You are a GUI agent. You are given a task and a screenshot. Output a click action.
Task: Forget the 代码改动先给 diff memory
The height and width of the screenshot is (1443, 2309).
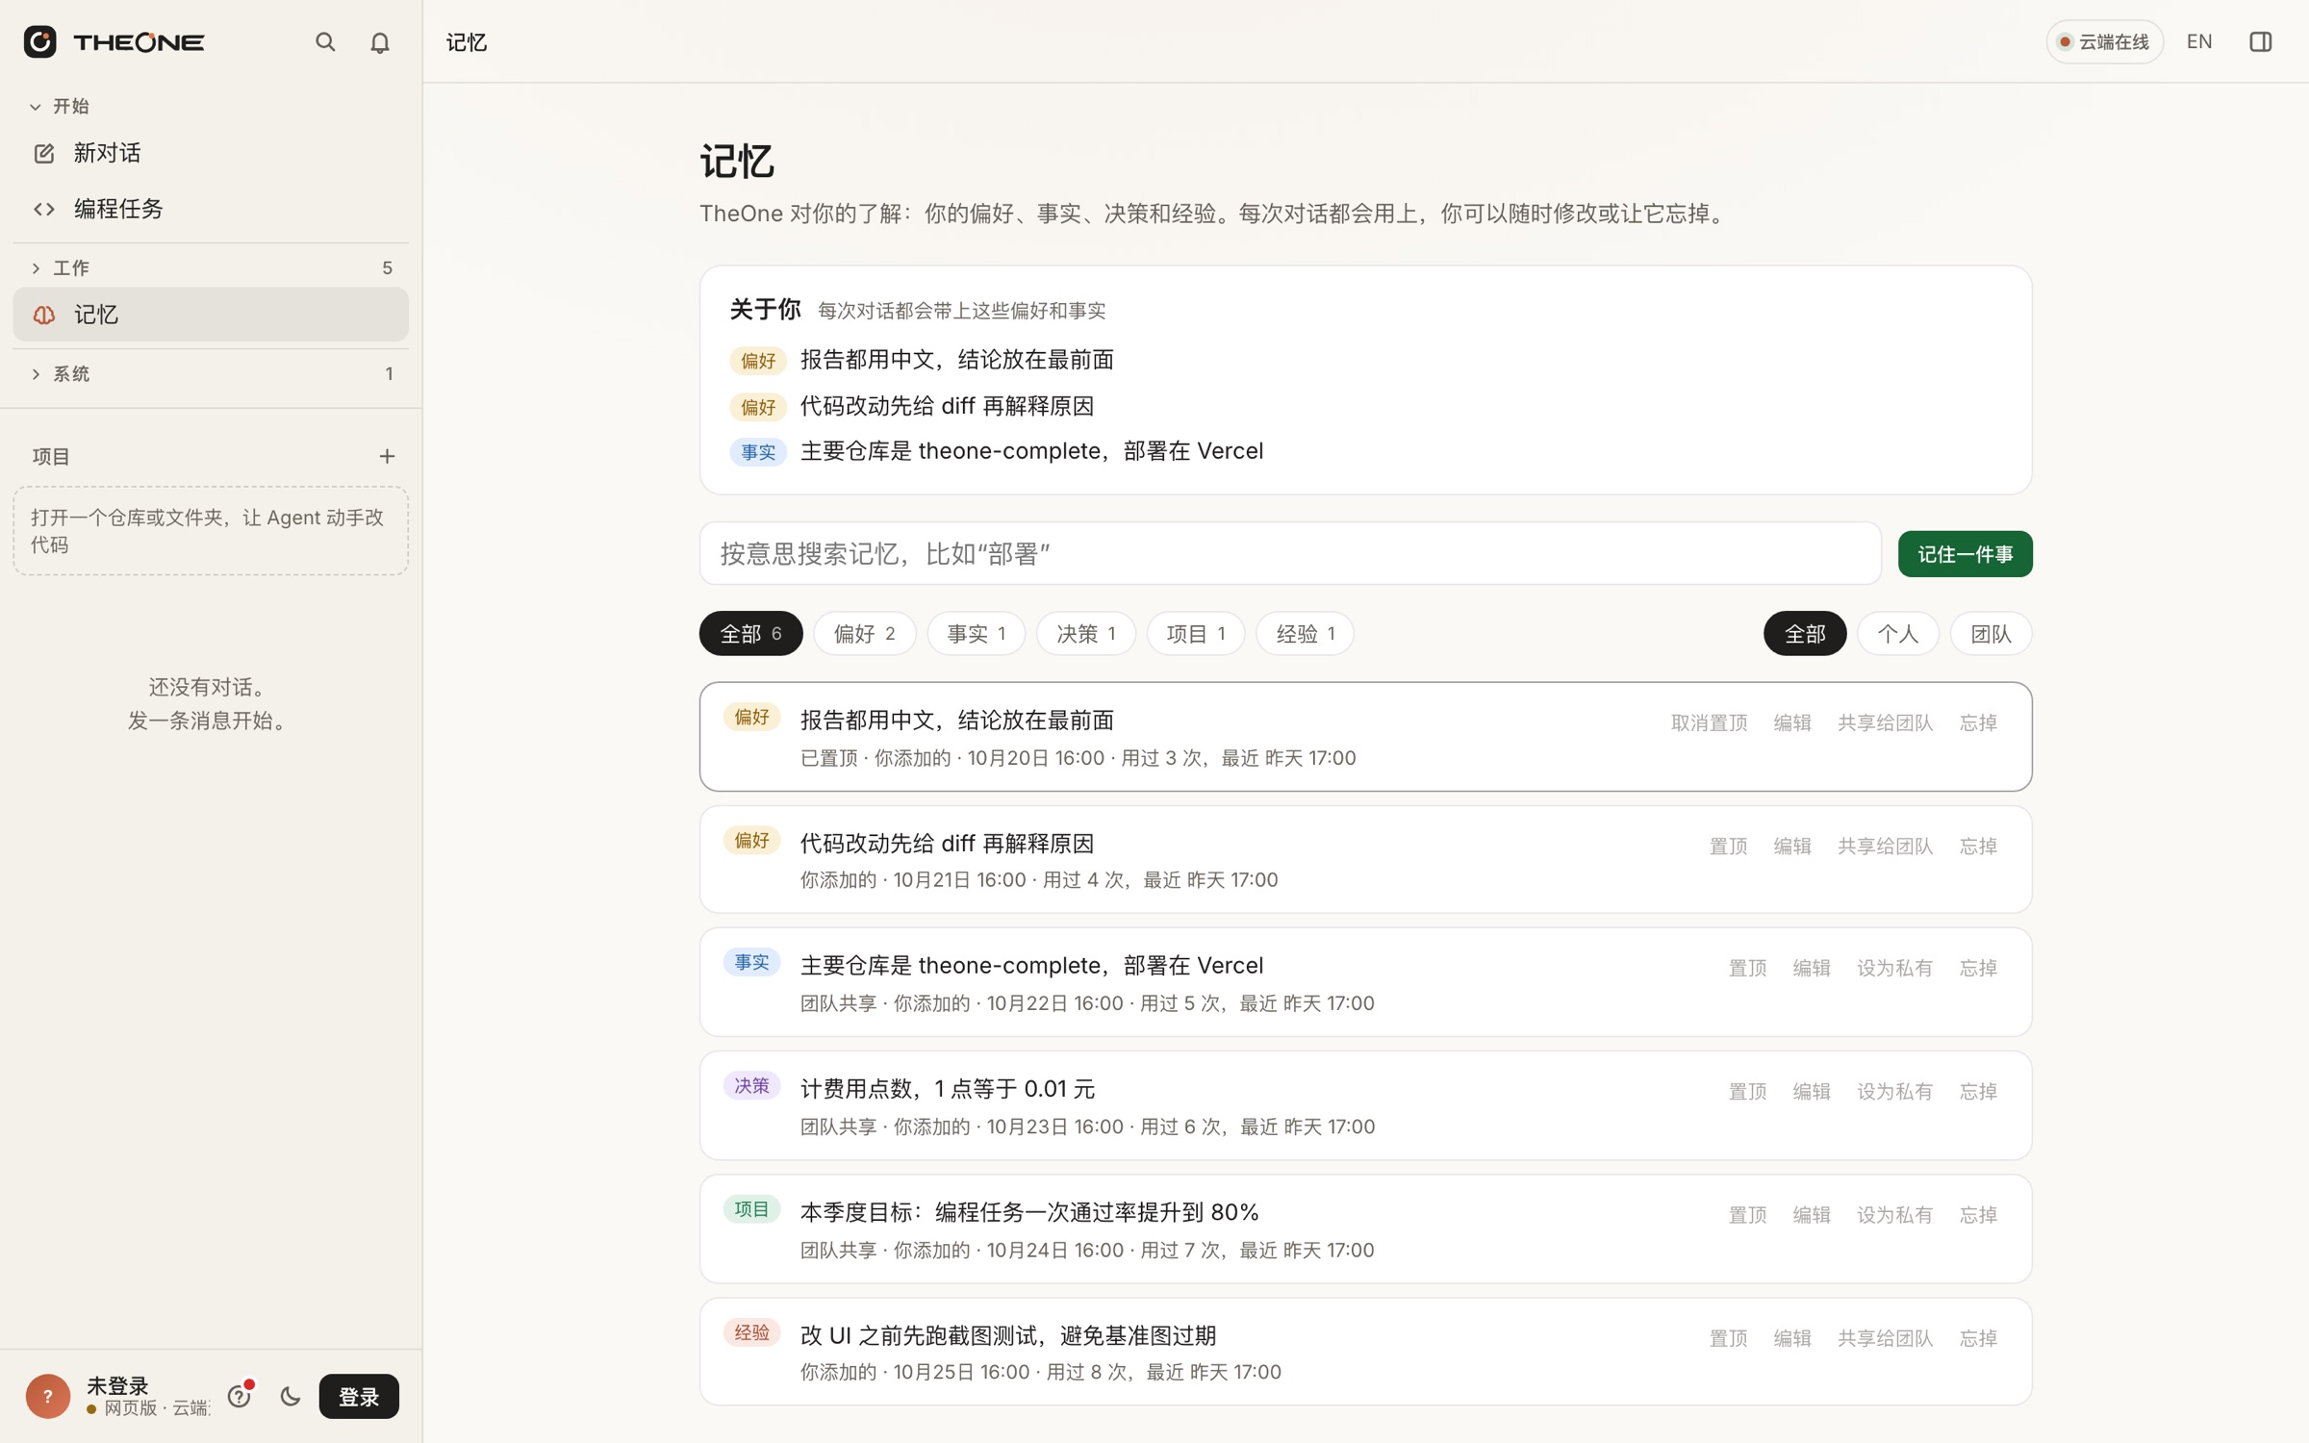click(x=1978, y=847)
